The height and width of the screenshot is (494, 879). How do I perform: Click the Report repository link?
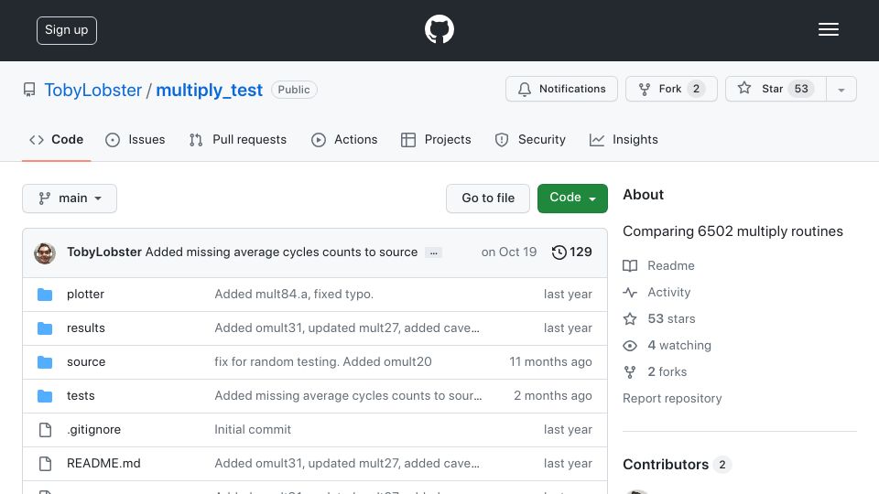pos(672,398)
